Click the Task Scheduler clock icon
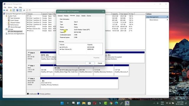Image resolution: width=189 pixels, height=106 pixels. [9, 18]
